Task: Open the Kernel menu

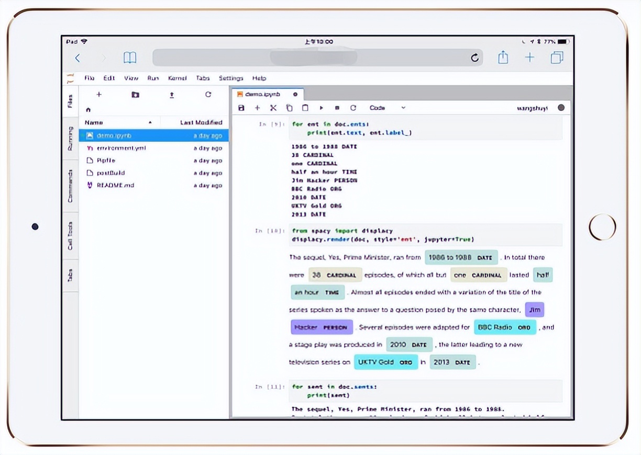Action: coord(178,78)
